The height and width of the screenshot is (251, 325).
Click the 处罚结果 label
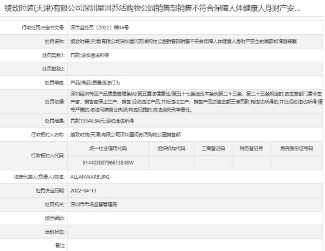55,121
